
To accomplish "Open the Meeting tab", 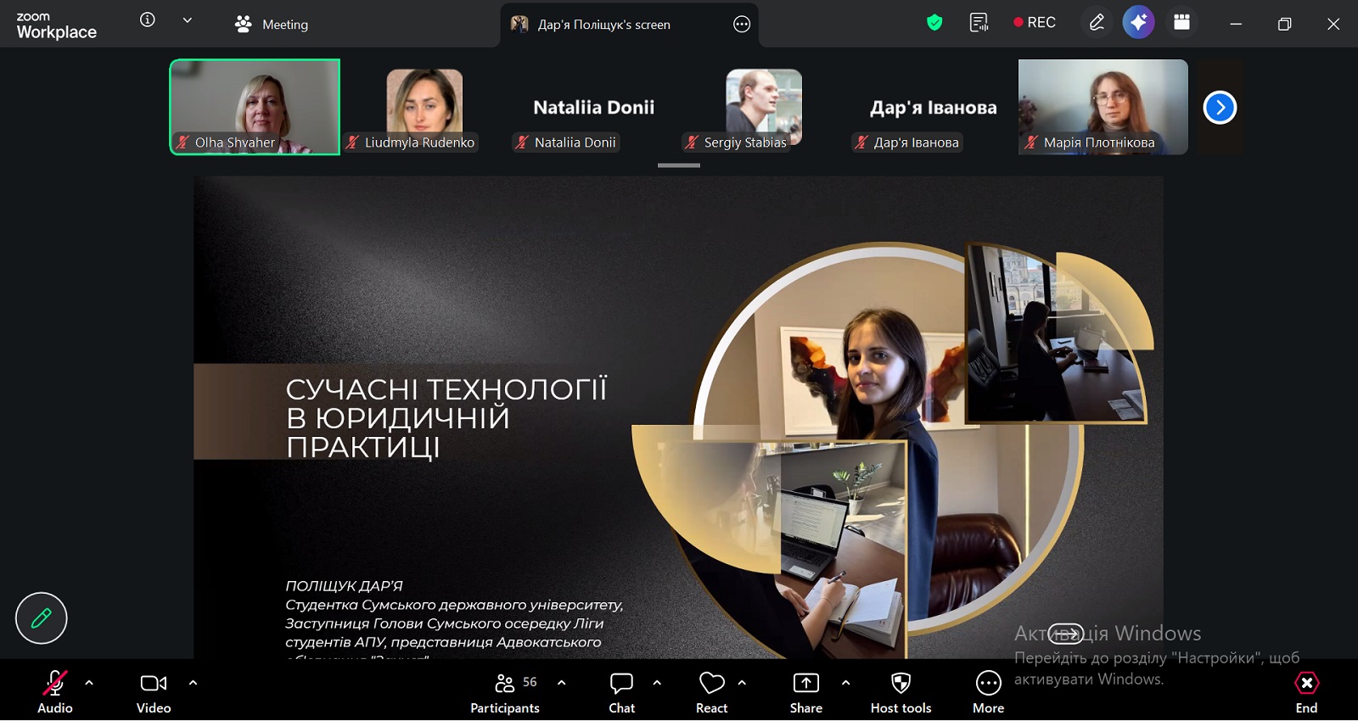I will [x=272, y=25].
